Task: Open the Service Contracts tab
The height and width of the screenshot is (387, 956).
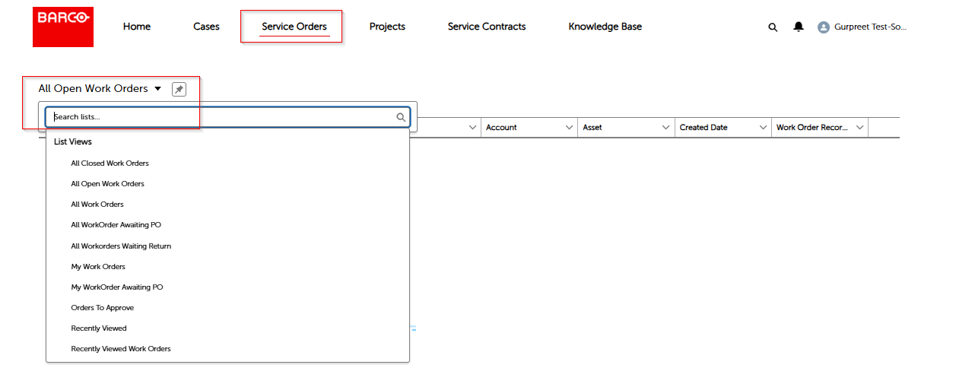Action: pos(486,27)
